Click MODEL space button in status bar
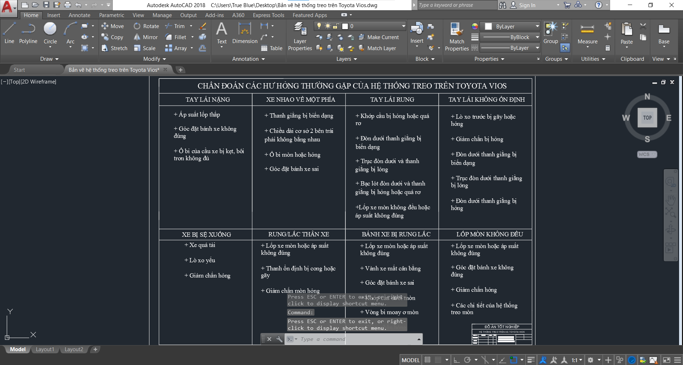Screen dimensions: 683x365 point(411,360)
